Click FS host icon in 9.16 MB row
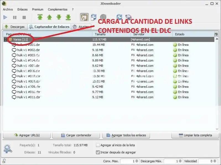The width and height of the screenshot is (221, 165). [x=133, y=50]
